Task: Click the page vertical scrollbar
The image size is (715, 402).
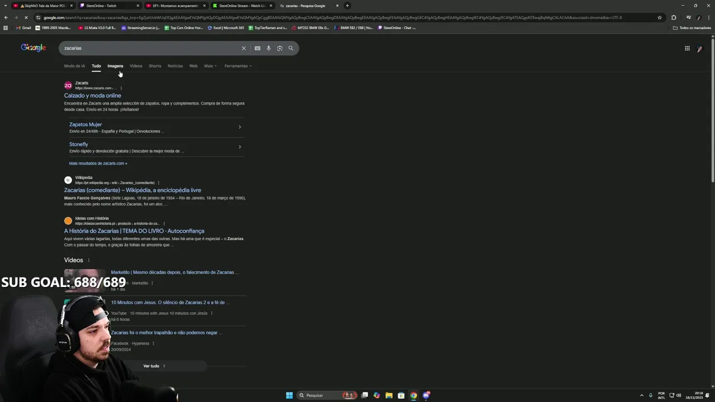Action: [x=712, y=109]
